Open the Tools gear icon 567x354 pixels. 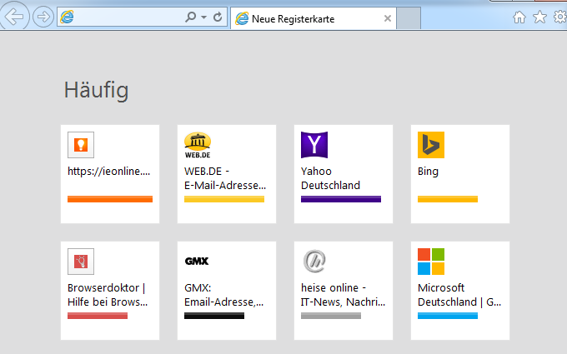(x=560, y=17)
